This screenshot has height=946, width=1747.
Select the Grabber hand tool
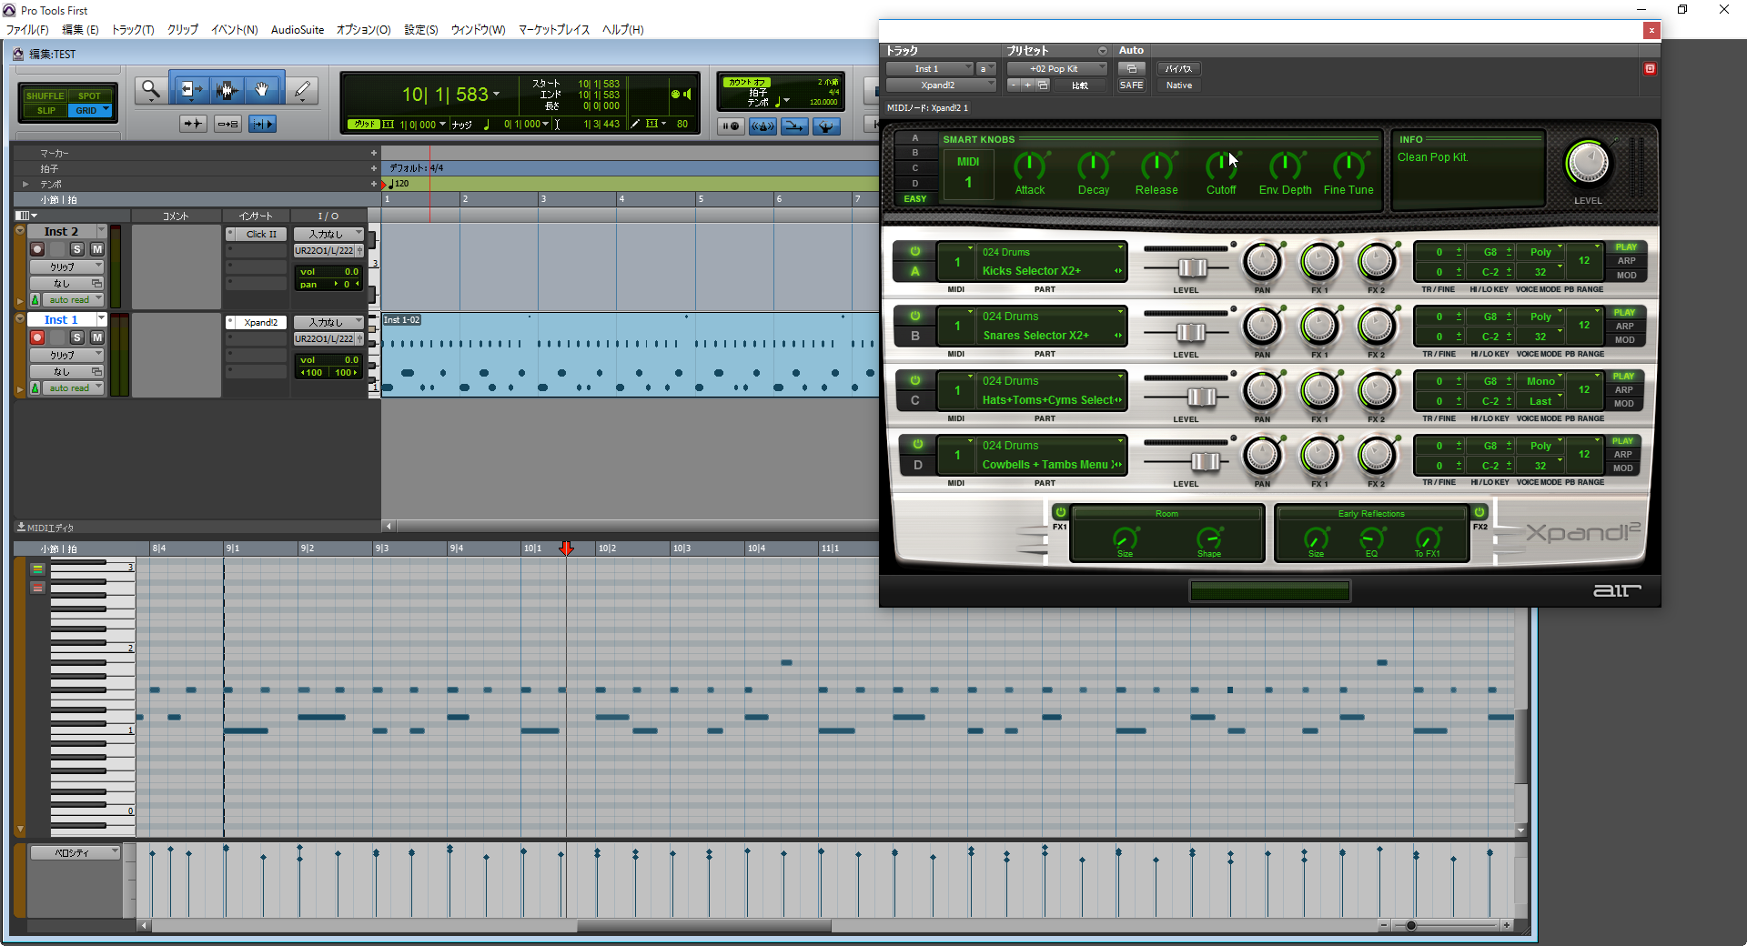click(x=262, y=90)
